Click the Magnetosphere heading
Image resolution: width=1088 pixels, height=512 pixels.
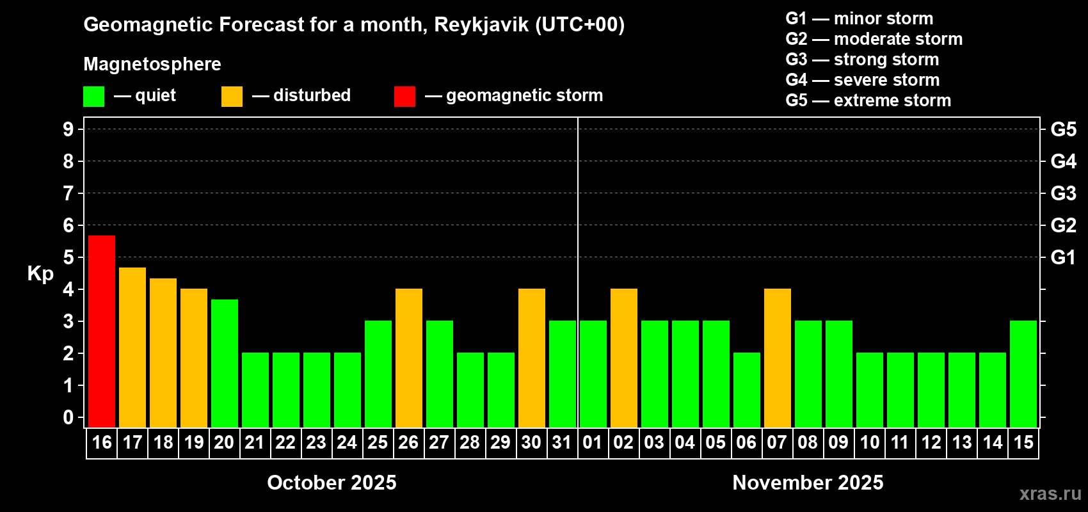pos(152,64)
